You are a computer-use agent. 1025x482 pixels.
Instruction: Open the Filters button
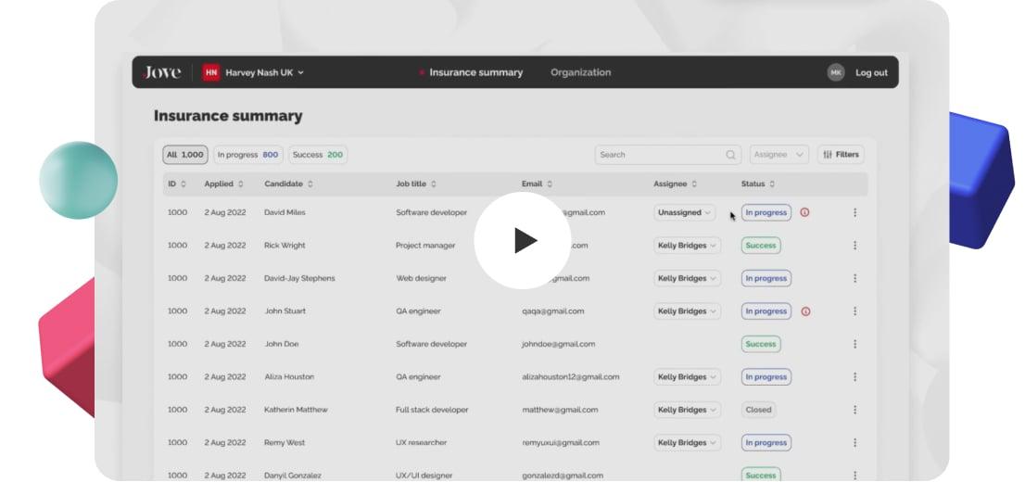841,155
